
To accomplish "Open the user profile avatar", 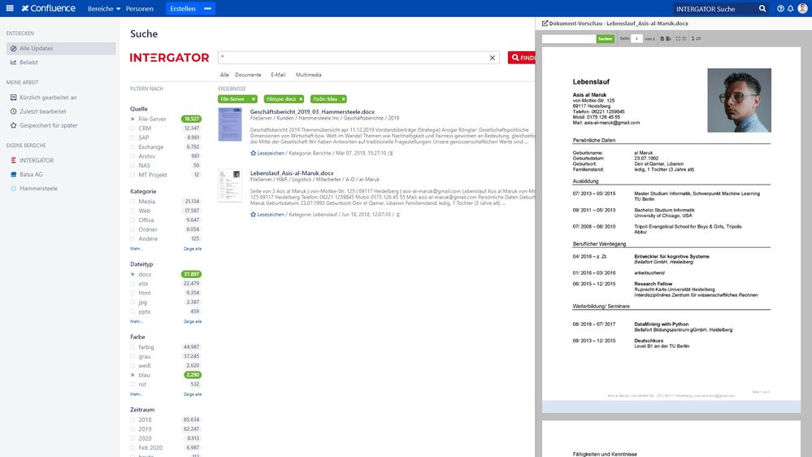I will pos(803,8).
